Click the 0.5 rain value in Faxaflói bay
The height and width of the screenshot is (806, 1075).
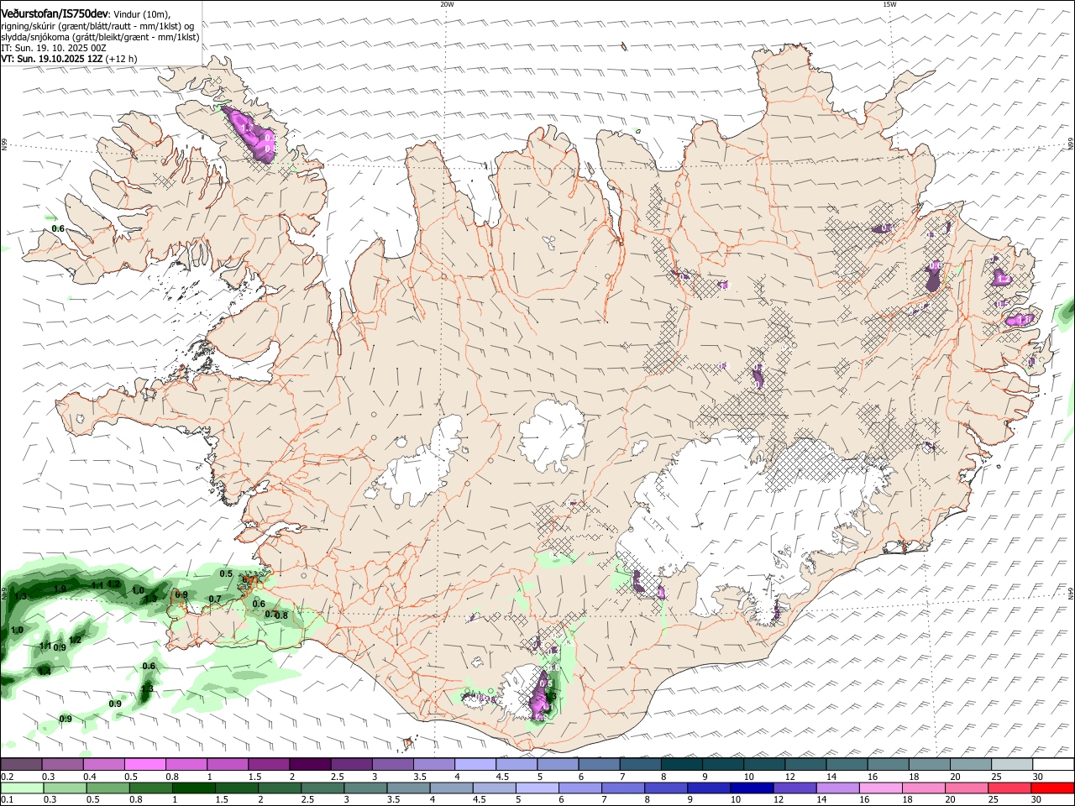click(x=226, y=574)
